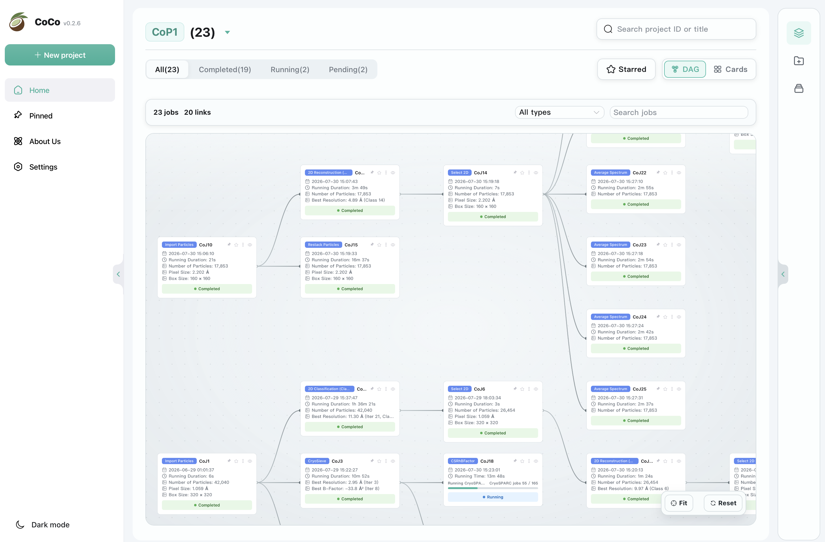Toggle visibility eye on CoJ15 card

393,245
